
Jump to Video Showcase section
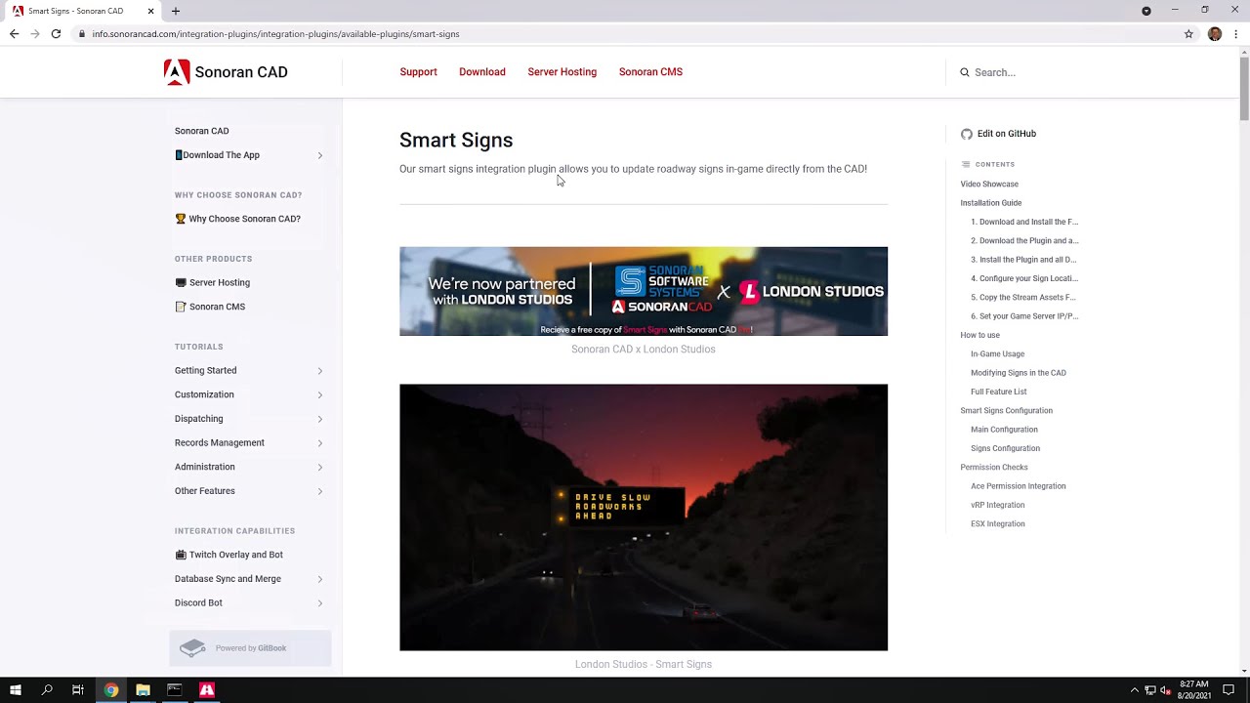tap(989, 184)
